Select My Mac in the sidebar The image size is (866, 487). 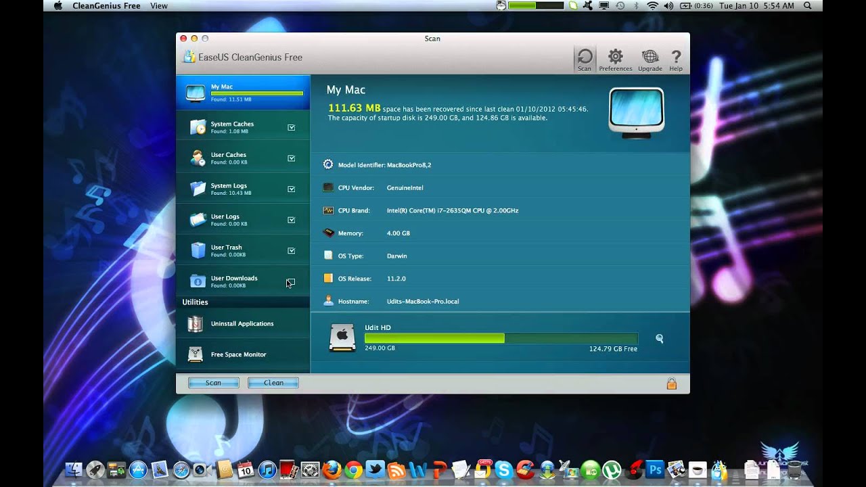[243, 93]
